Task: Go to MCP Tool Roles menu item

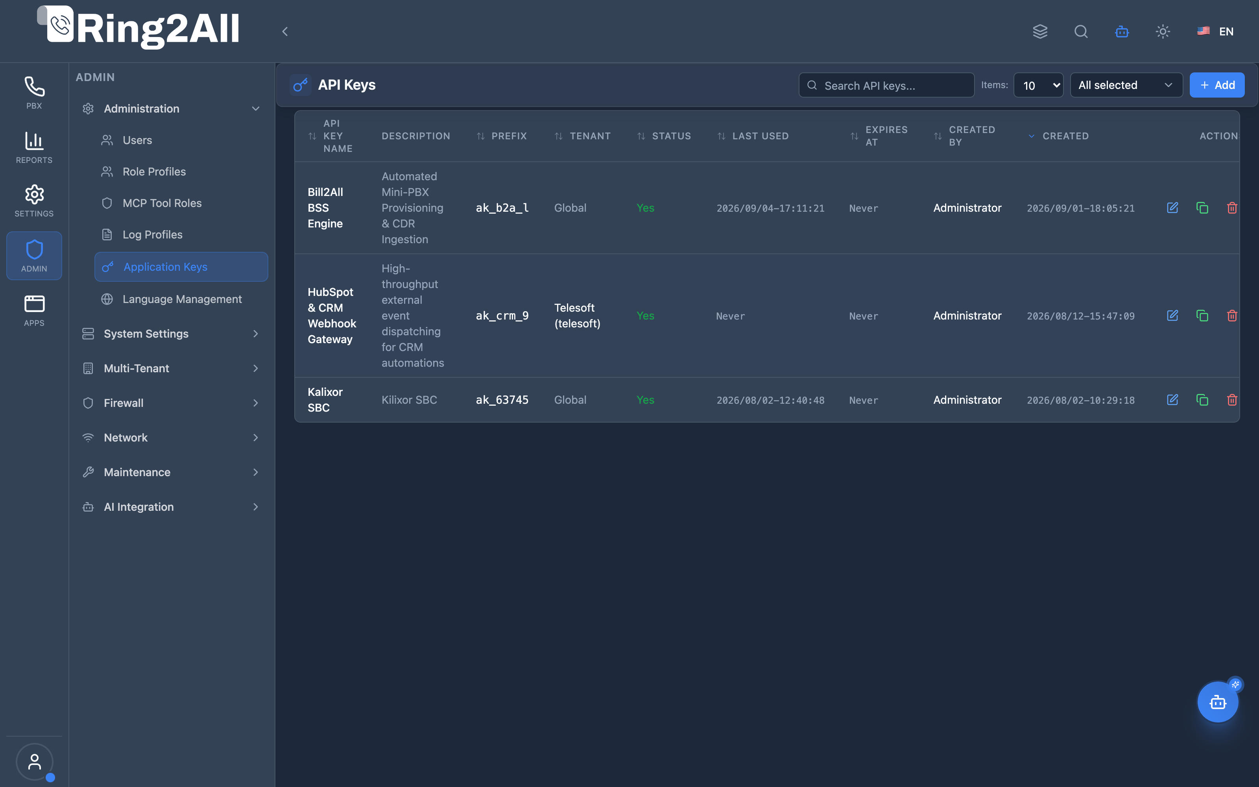Action: click(x=181, y=203)
